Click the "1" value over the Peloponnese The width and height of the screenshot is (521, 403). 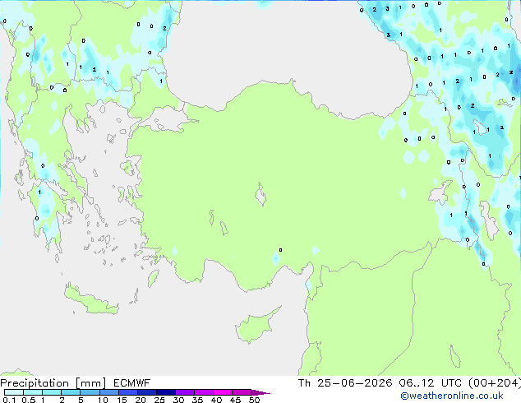click(39, 192)
